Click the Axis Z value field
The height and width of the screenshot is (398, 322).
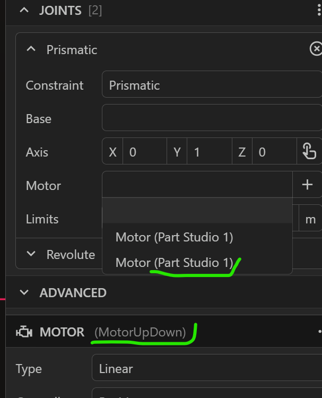coord(274,152)
